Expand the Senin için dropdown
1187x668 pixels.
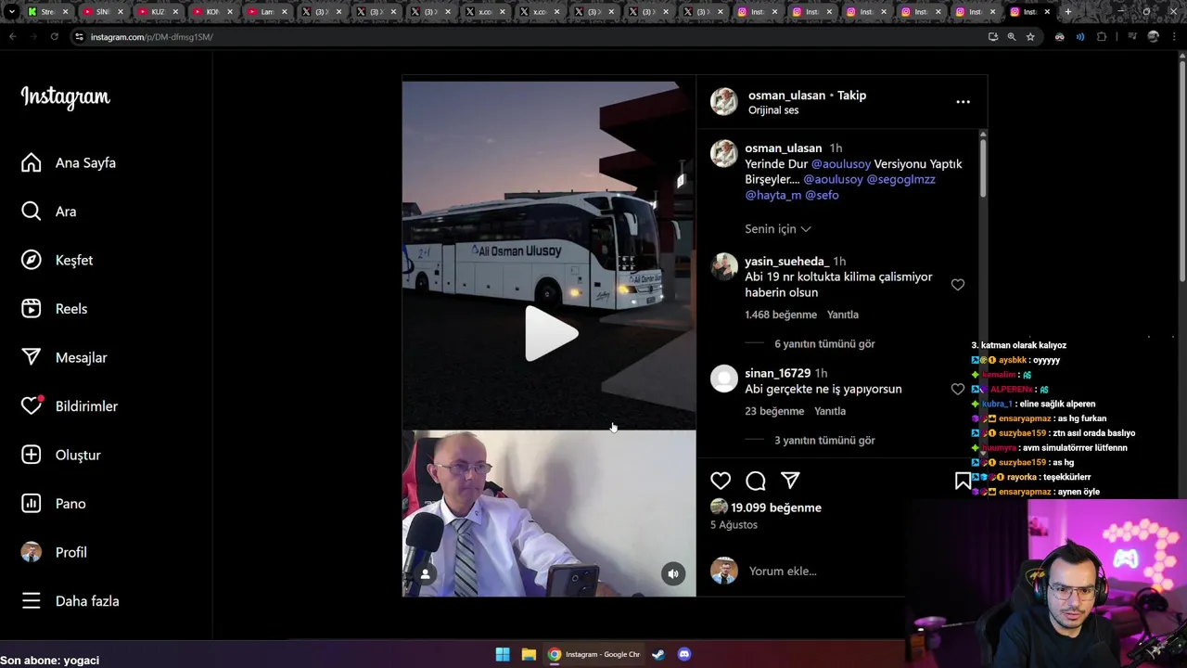click(x=778, y=229)
